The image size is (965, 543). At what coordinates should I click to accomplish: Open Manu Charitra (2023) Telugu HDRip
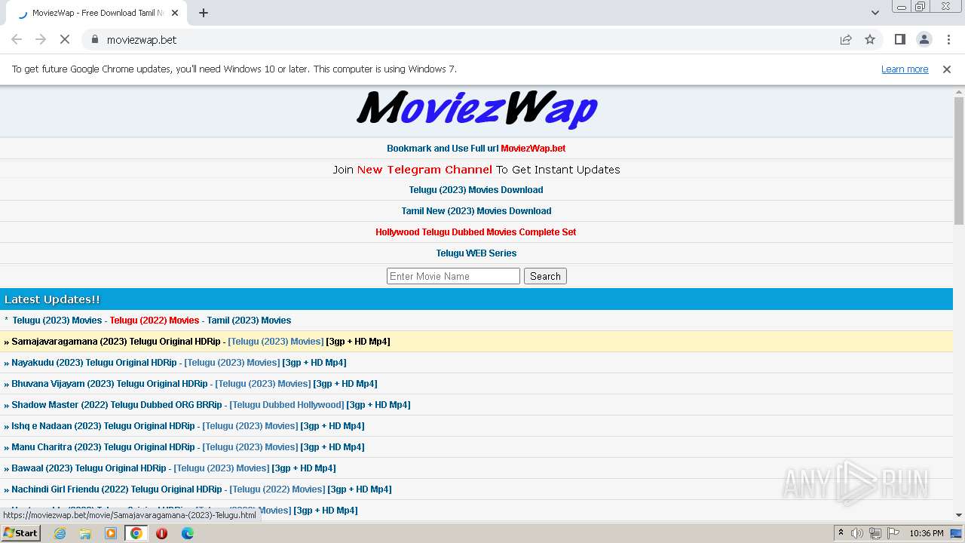click(103, 447)
